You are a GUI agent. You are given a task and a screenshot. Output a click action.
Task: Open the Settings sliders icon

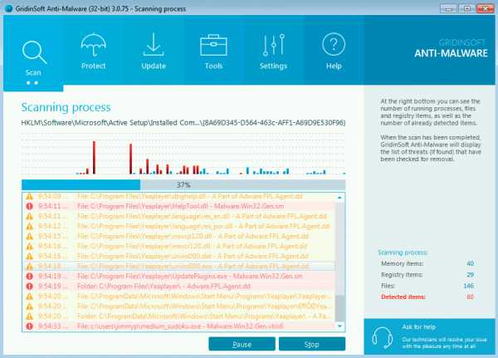[273, 45]
